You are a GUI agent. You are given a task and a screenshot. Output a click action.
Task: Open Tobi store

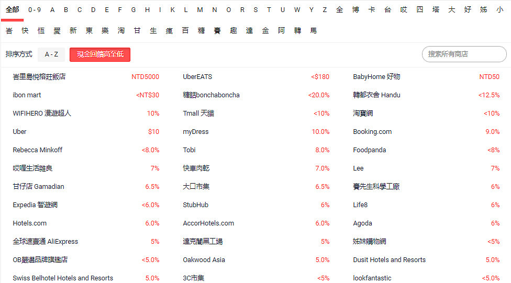pos(189,150)
